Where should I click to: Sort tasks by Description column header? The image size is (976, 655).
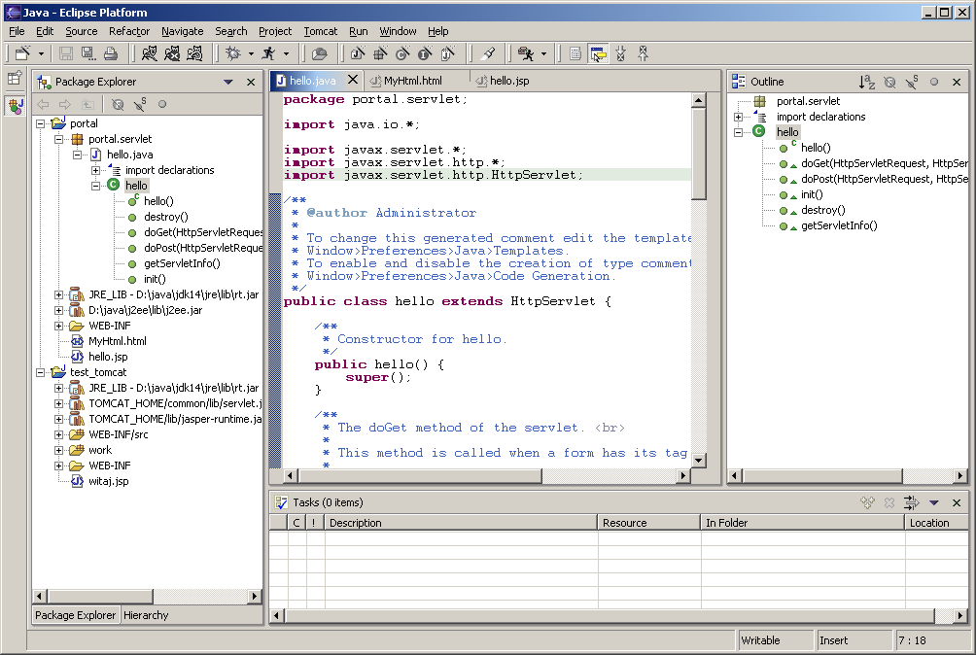click(x=461, y=523)
